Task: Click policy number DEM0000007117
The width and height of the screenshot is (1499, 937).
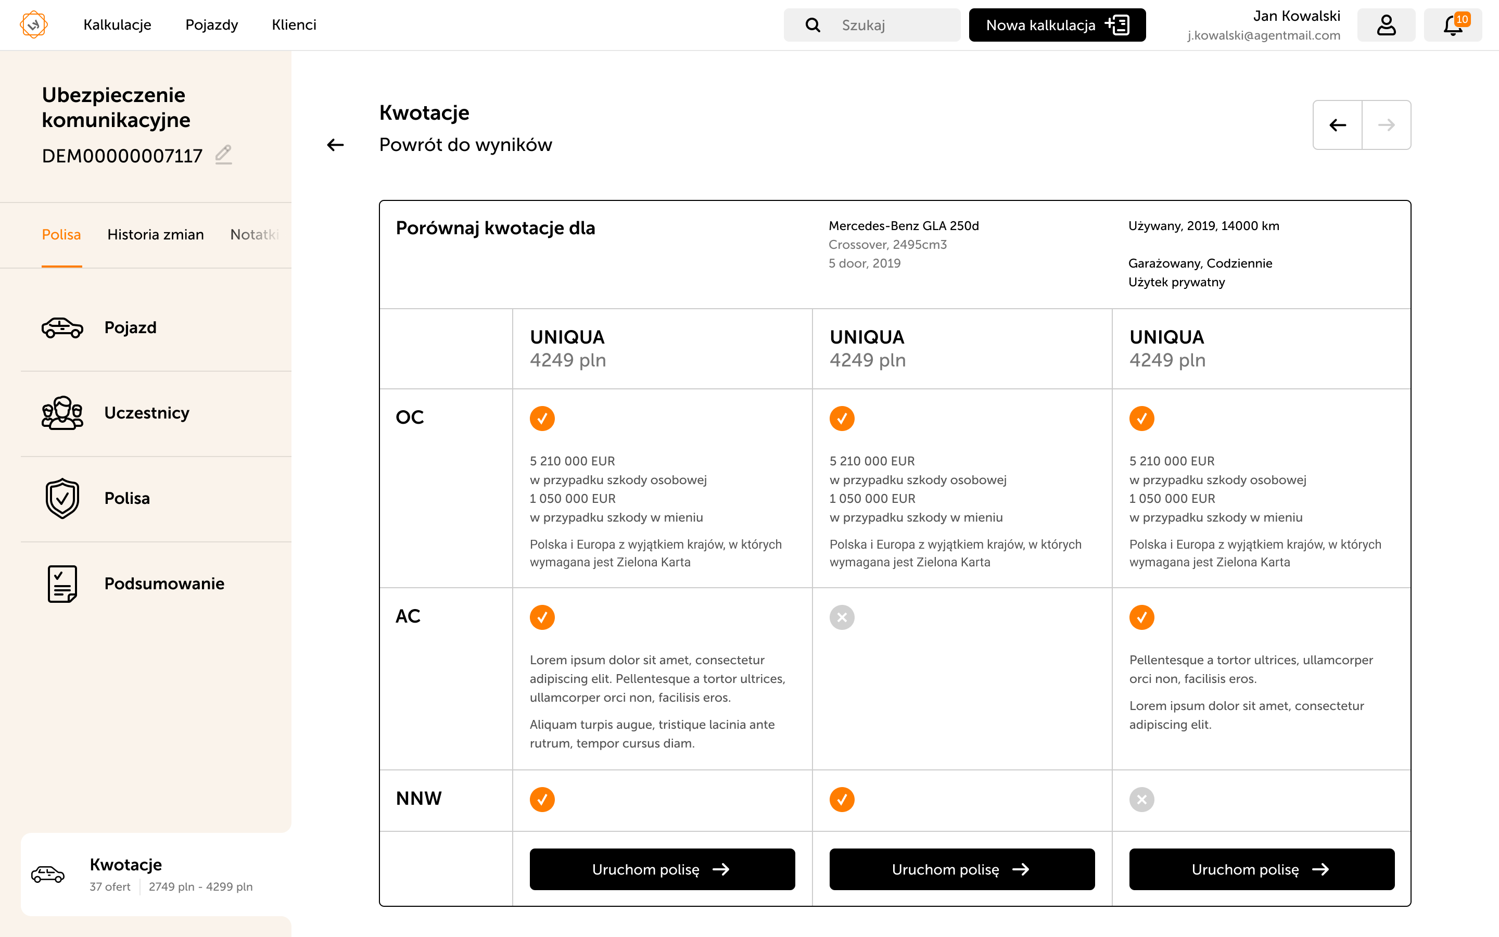Action: point(122,156)
